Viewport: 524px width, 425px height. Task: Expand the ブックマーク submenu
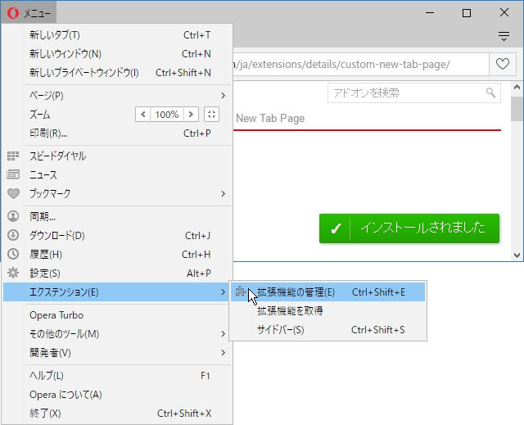click(117, 194)
